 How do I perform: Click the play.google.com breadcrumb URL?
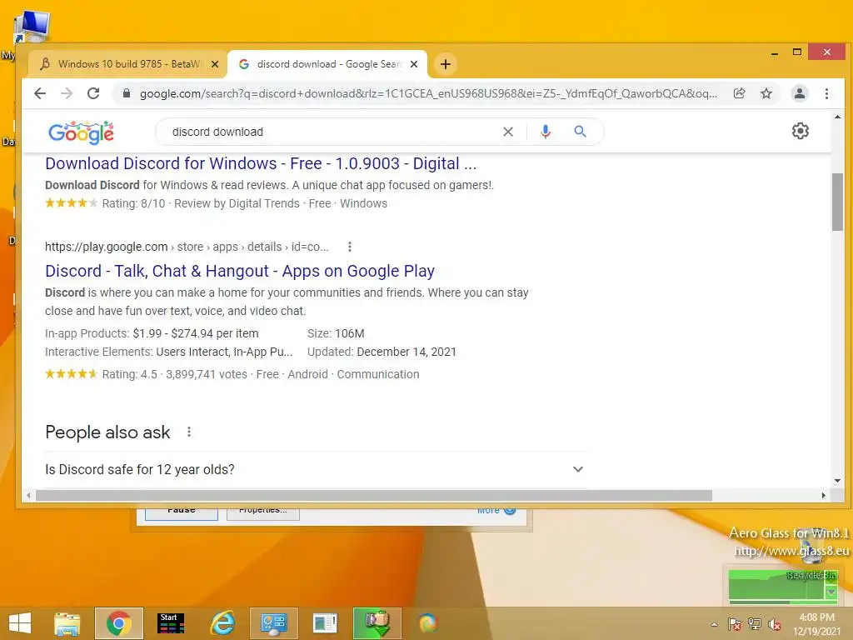[187, 247]
